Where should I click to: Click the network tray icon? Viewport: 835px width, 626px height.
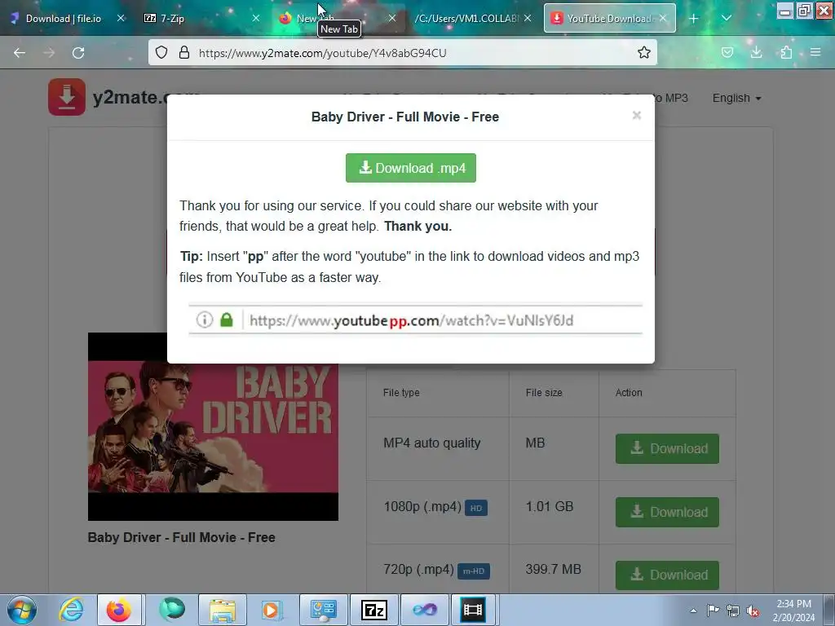733,611
